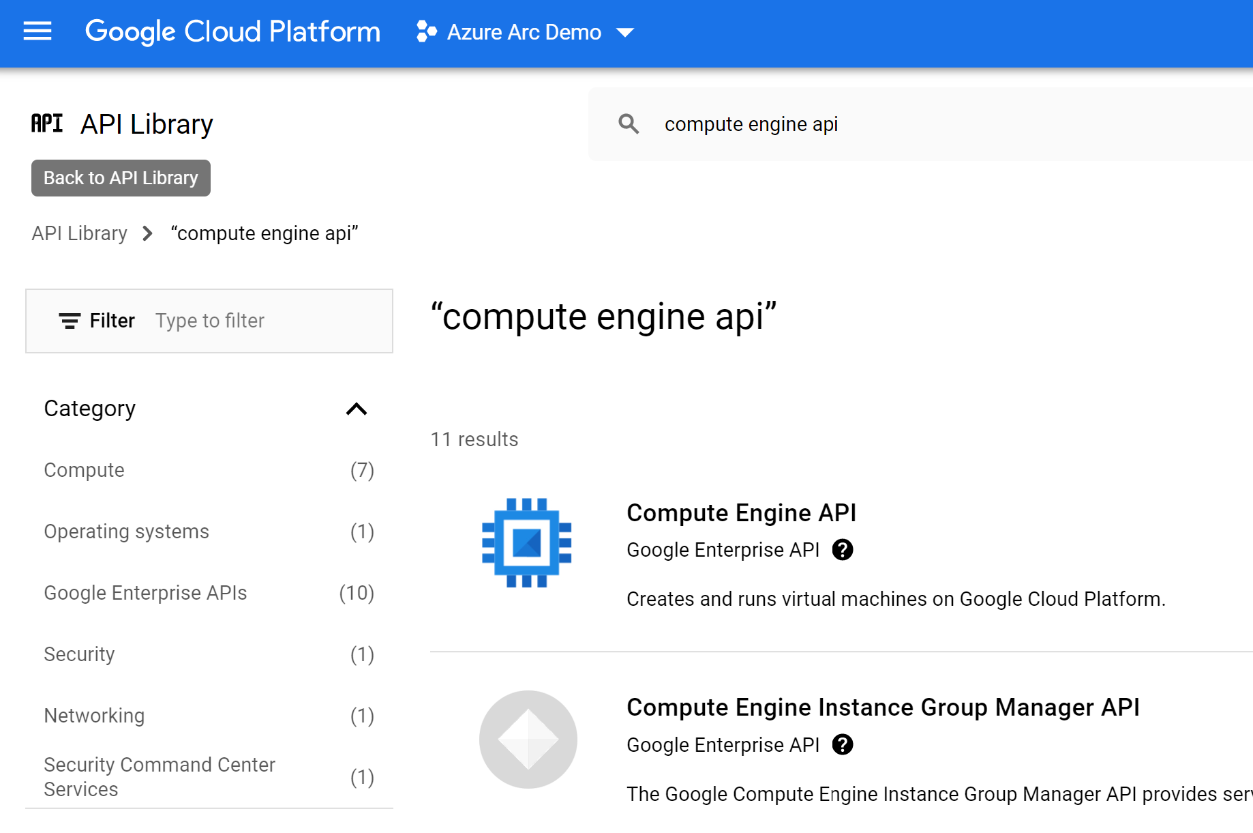1253x833 pixels.
Task: Click help icon under Instance Group Manager API
Action: [843, 745]
